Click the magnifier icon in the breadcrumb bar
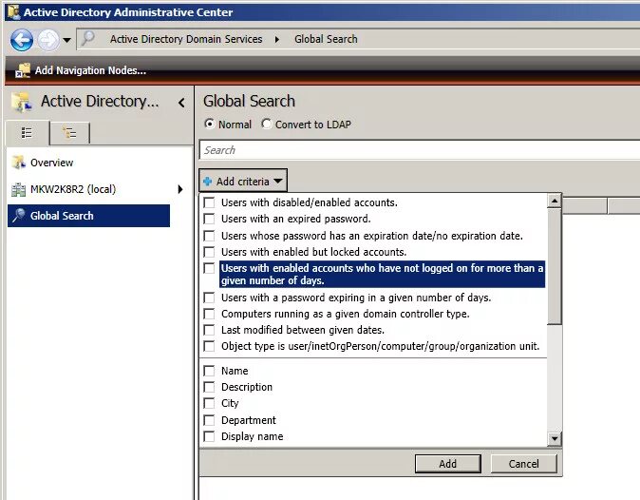The width and height of the screenshot is (640, 500). (x=87, y=38)
